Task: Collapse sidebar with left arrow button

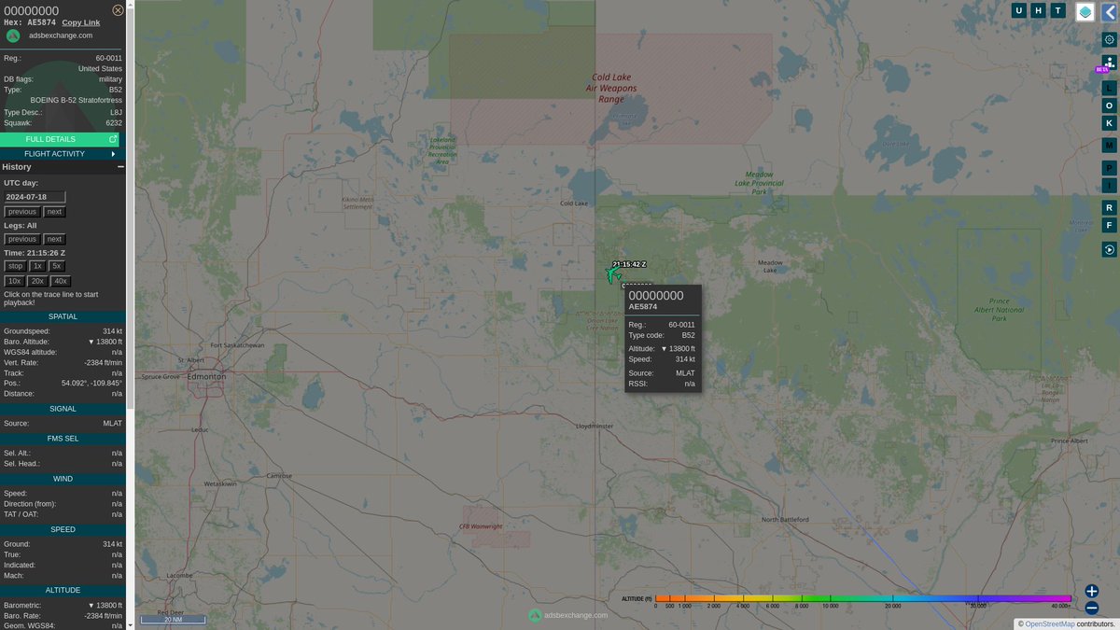Action: tap(1109, 12)
